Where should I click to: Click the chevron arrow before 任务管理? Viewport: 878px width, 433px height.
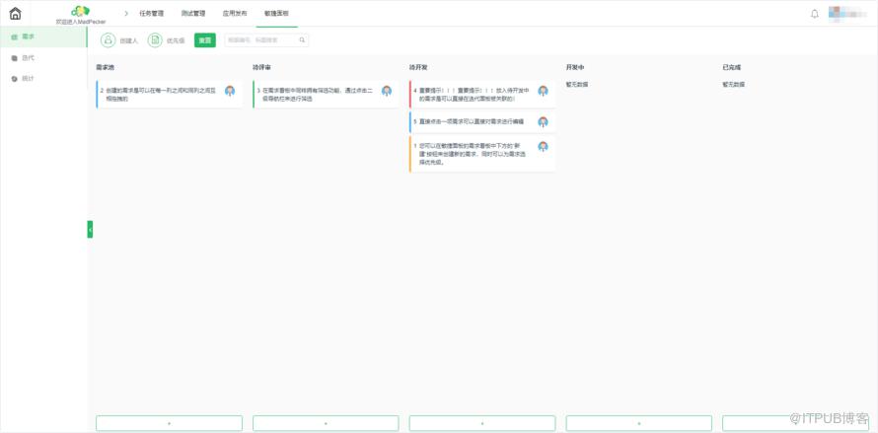[x=126, y=13]
